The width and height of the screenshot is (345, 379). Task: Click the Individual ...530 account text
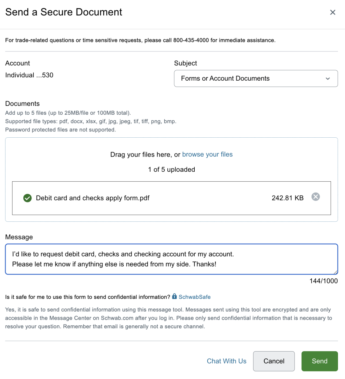[x=29, y=75]
